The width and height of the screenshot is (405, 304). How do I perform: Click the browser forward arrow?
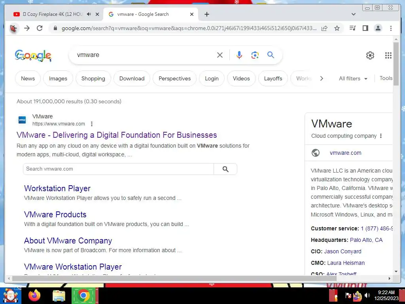coord(27,28)
